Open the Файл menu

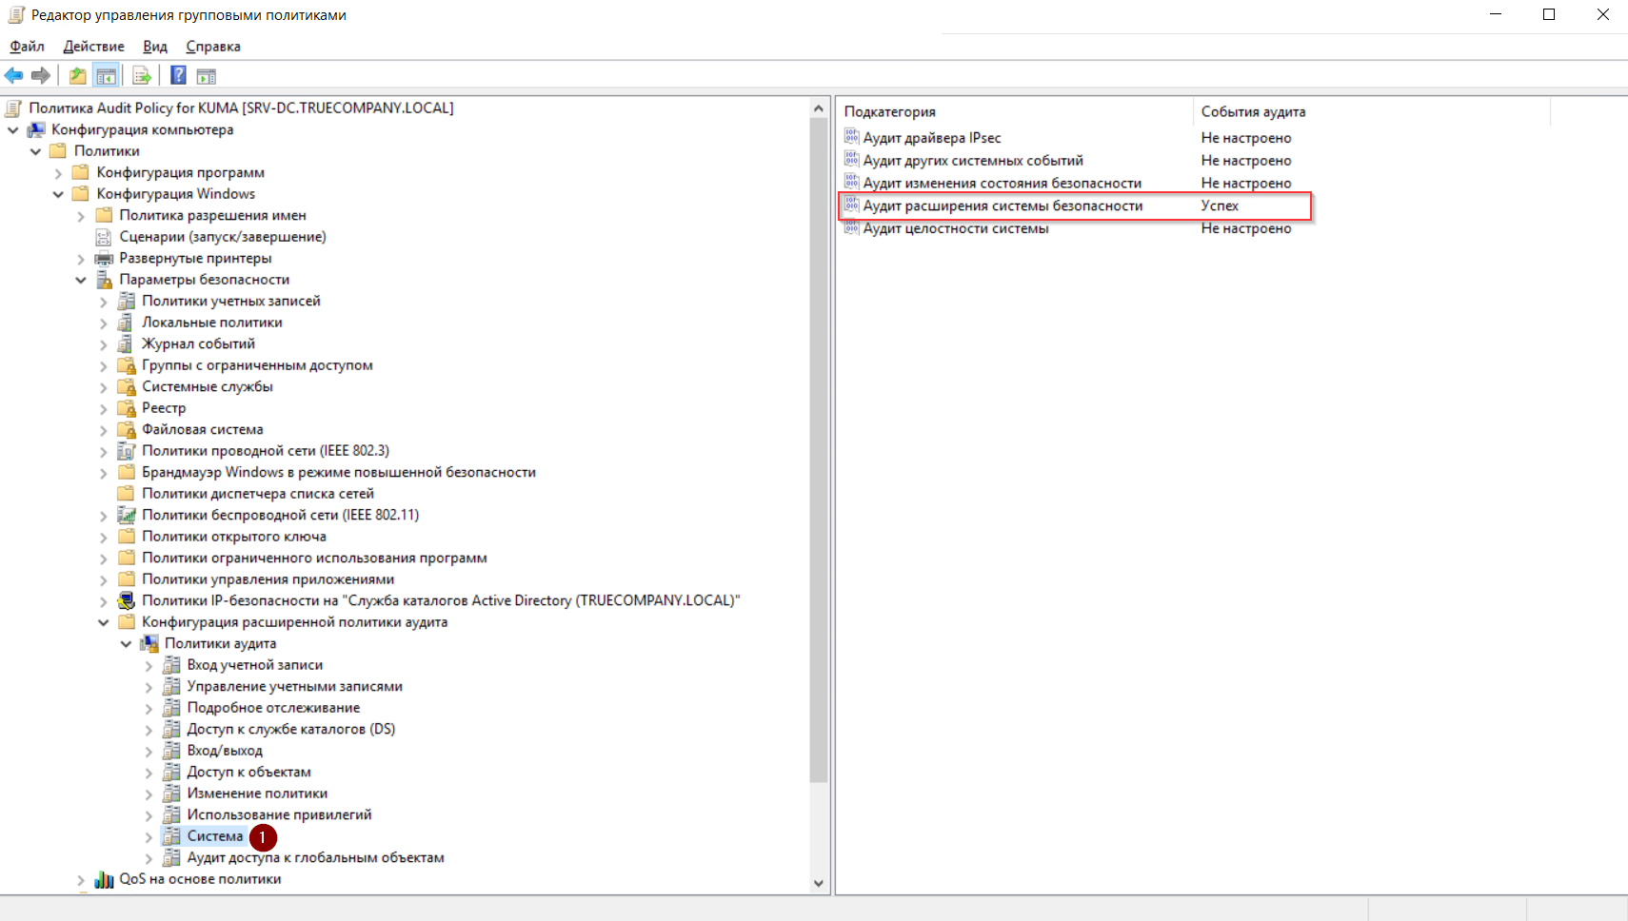coord(27,47)
